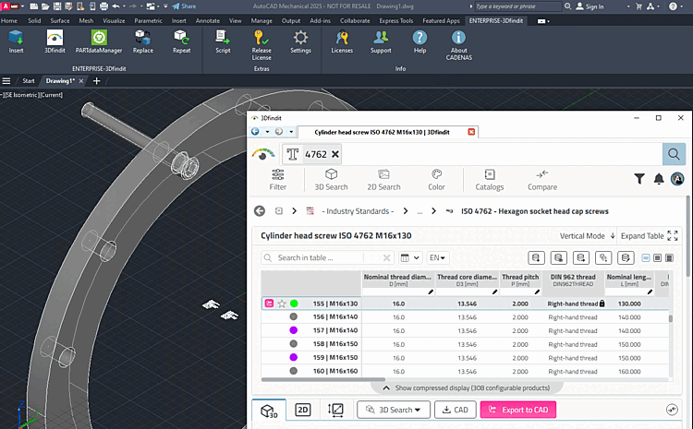Go back with the breadcrumb back arrow
Image resolution: width=693 pixels, height=429 pixels.
[x=260, y=211]
